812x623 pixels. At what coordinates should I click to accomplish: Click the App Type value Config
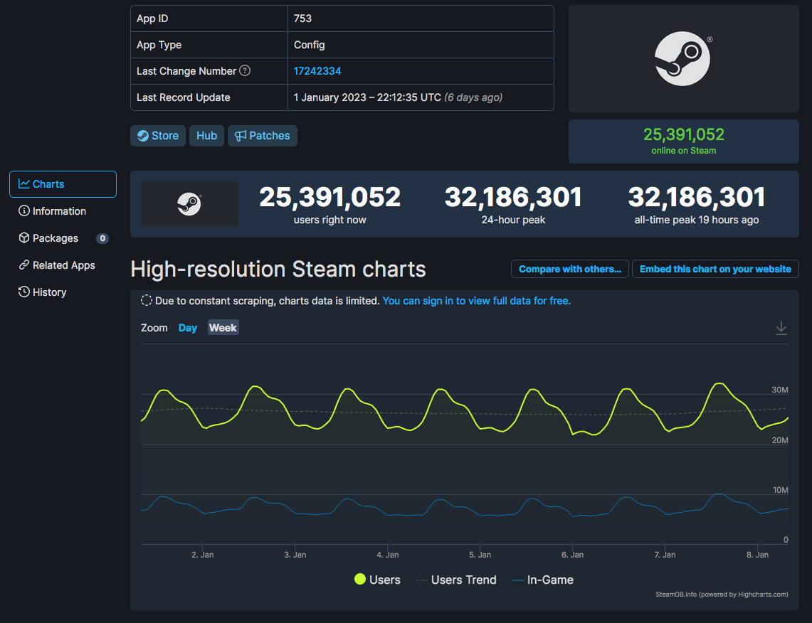[309, 45]
